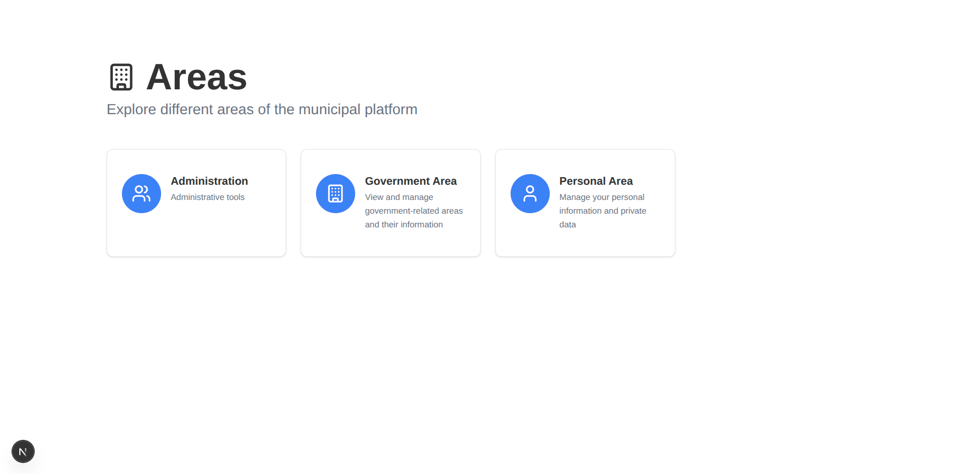Screen dimensions: 976x474
Task: Click the Personal Area title text
Action: point(595,181)
